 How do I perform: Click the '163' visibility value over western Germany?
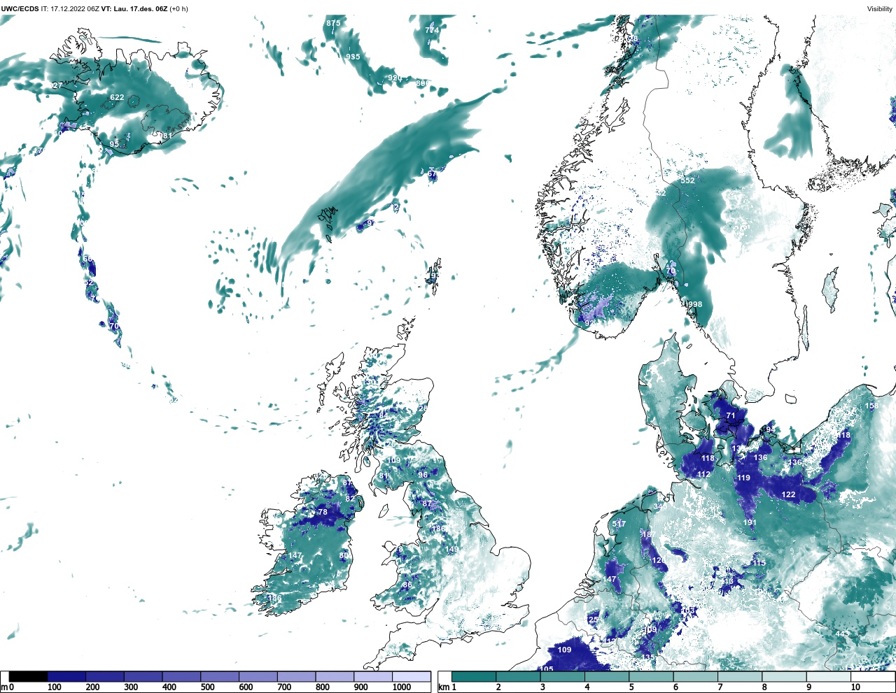click(688, 610)
